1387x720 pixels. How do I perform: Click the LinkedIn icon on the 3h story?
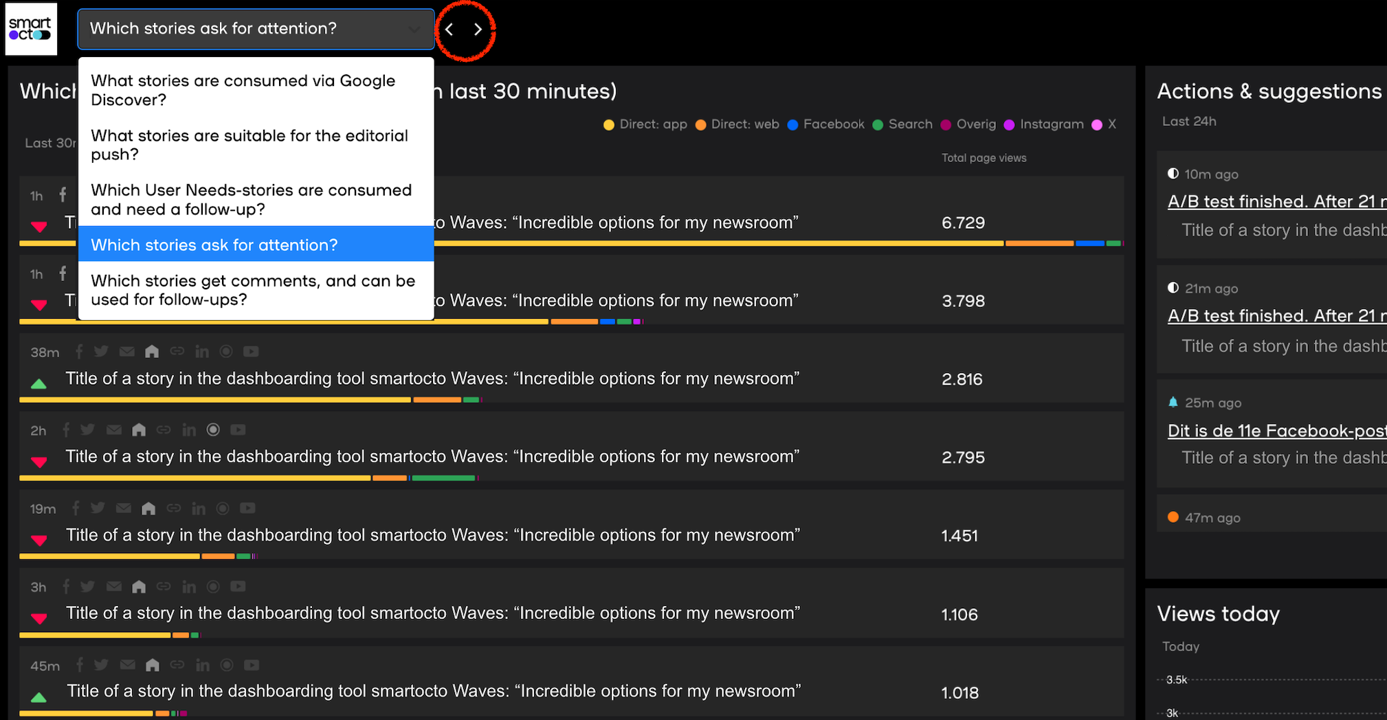(189, 586)
